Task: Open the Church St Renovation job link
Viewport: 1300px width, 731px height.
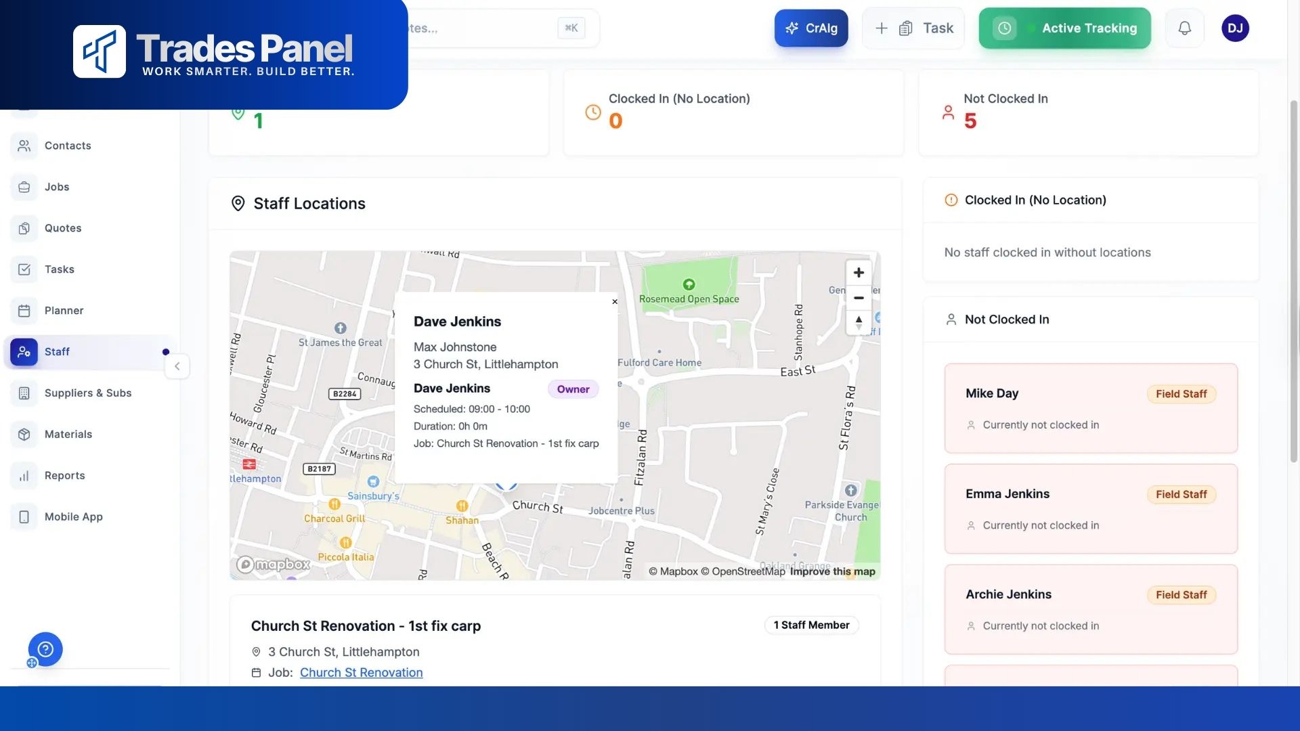Action: 361,672
